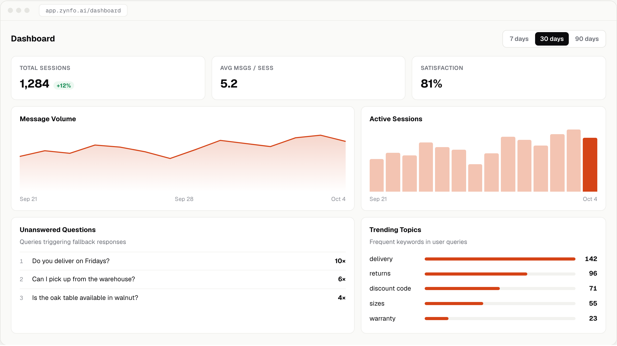Click the Sep 28 axis label
Screen dimensions: 617x346
pyautogui.click(x=184, y=199)
